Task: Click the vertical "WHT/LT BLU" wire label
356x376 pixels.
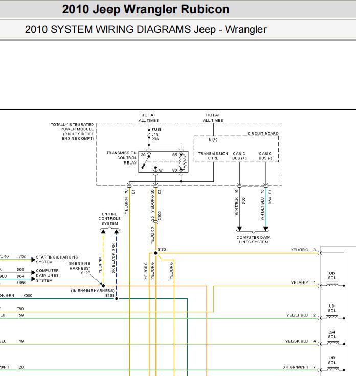Action: pyautogui.click(x=262, y=208)
